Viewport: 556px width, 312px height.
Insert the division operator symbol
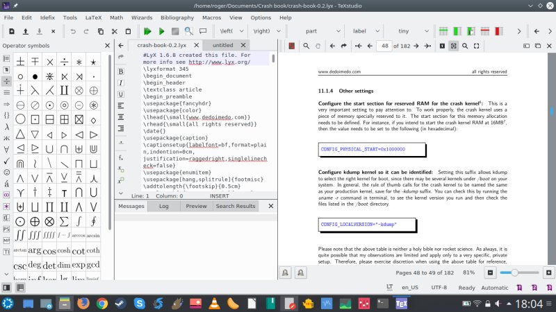point(63,62)
